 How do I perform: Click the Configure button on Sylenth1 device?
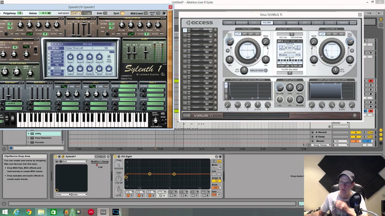pyautogui.click(x=100, y=156)
